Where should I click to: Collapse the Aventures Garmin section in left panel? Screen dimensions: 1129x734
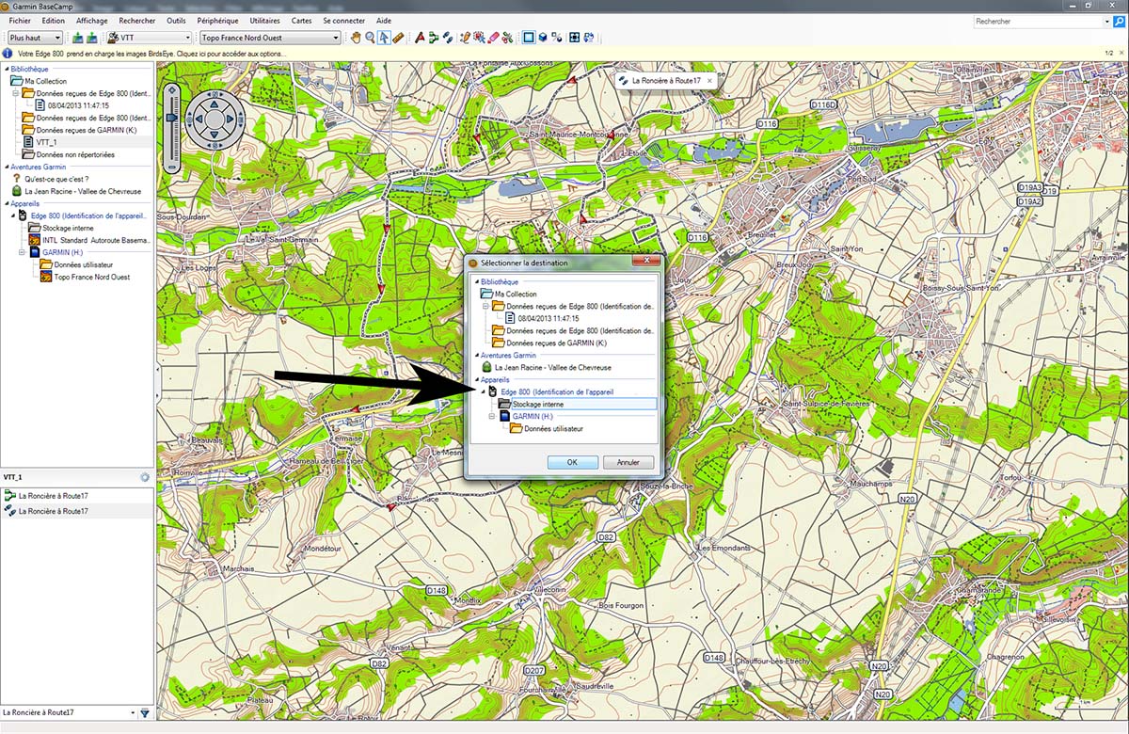coord(7,167)
